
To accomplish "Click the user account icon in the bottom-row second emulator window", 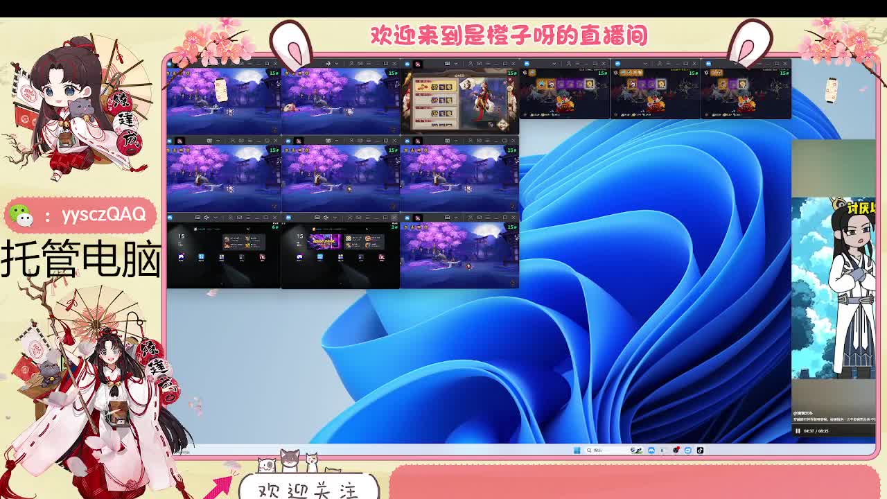I will 349,217.
